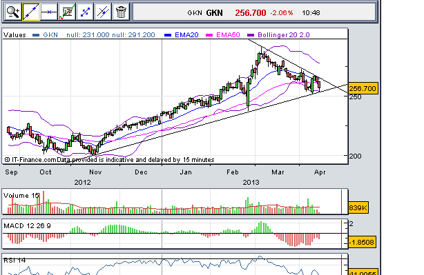Select the Bollinger 20 2.0 legend item
The height and width of the screenshot is (275, 424).
[x=278, y=35]
